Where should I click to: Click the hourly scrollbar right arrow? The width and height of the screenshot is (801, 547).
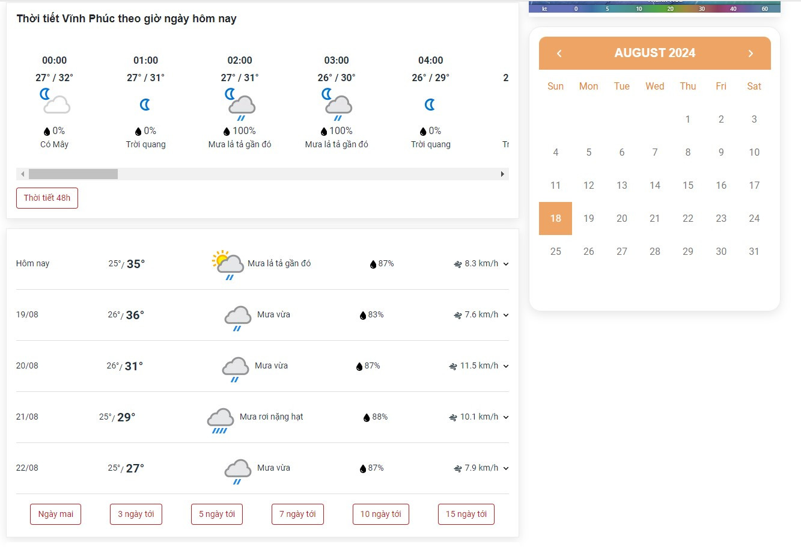pyautogui.click(x=502, y=174)
